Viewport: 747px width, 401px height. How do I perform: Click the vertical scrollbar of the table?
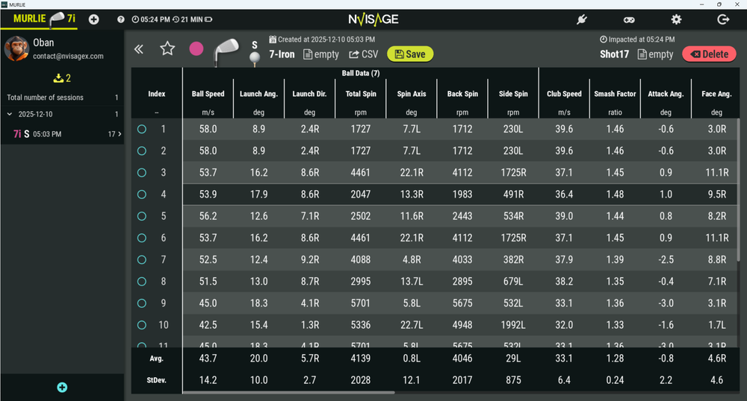point(739,190)
